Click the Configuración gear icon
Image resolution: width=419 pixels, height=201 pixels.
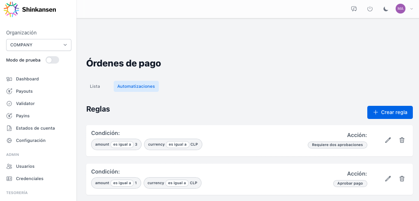click(x=9, y=140)
